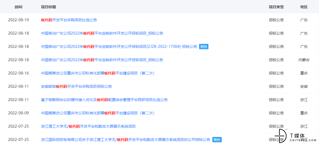Open the 安徽邮政低代码开发平台采购项目招标公告 link
The height and width of the screenshot is (146, 319).
point(77,86)
